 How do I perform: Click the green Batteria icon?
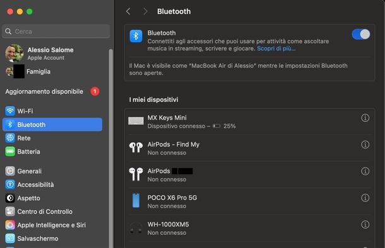click(10, 151)
